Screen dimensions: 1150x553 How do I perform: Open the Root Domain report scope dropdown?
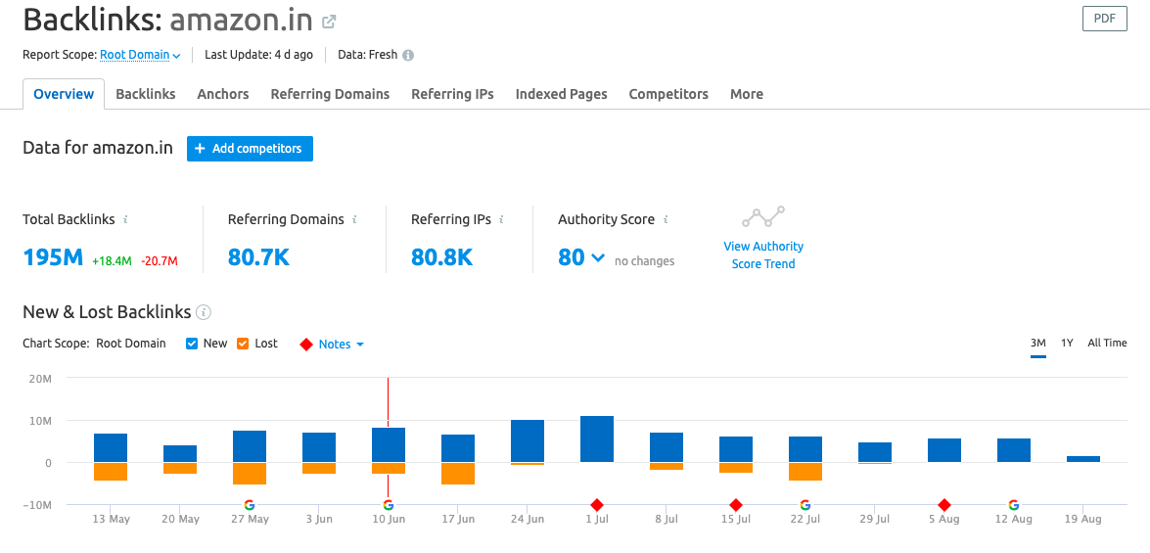(140, 54)
